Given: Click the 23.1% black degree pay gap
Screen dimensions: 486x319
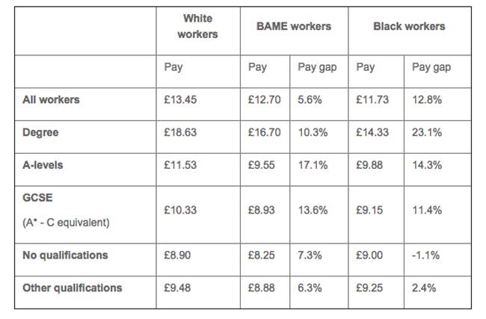Looking at the screenshot, I should click(x=427, y=132).
